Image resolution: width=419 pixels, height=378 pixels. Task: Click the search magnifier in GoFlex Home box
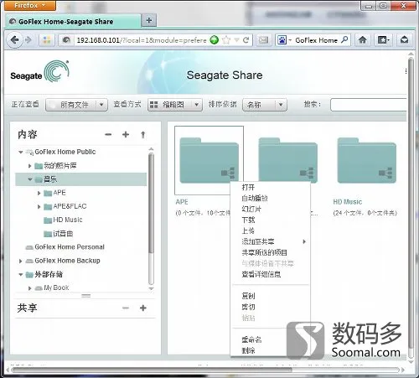tap(344, 40)
